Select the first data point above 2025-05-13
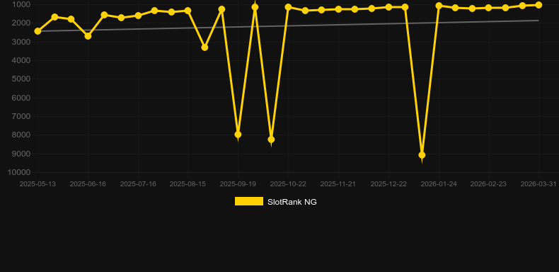 click(x=38, y=31)
